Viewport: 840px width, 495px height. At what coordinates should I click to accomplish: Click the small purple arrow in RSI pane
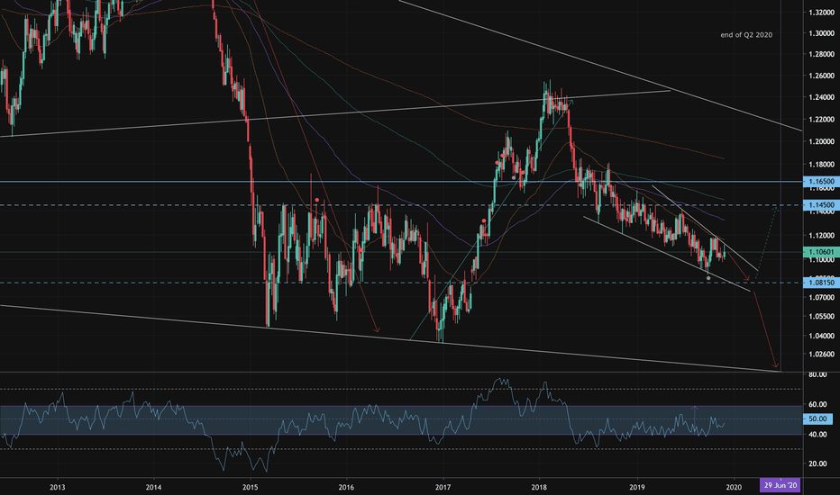tap(695, 409)
